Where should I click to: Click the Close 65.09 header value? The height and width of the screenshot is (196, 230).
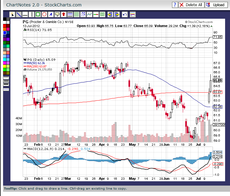(143, 26)
